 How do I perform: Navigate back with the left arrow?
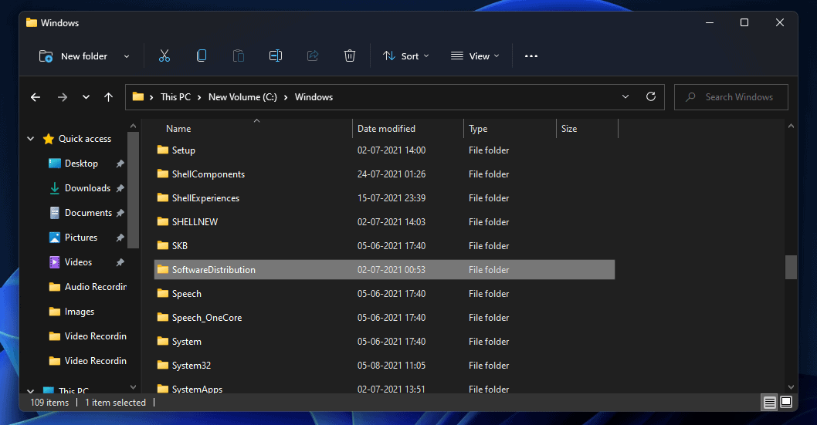(36, 97)
